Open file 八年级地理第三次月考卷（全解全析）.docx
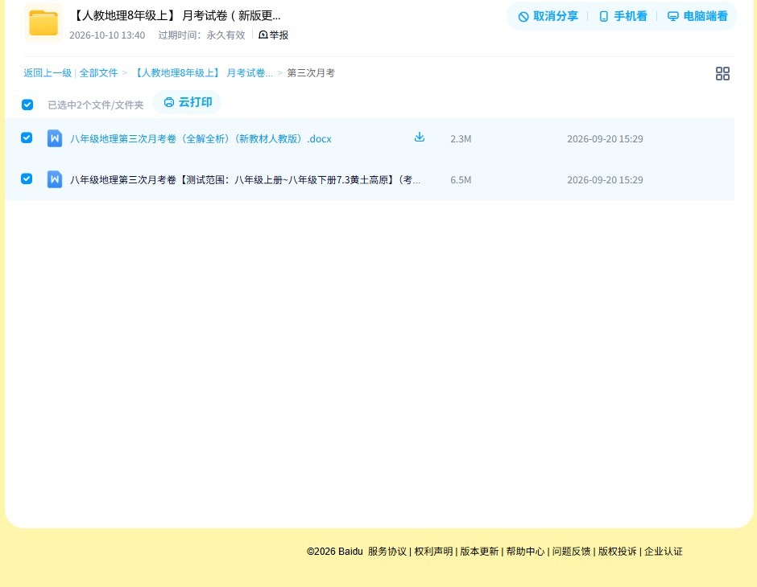 [201, 139]
